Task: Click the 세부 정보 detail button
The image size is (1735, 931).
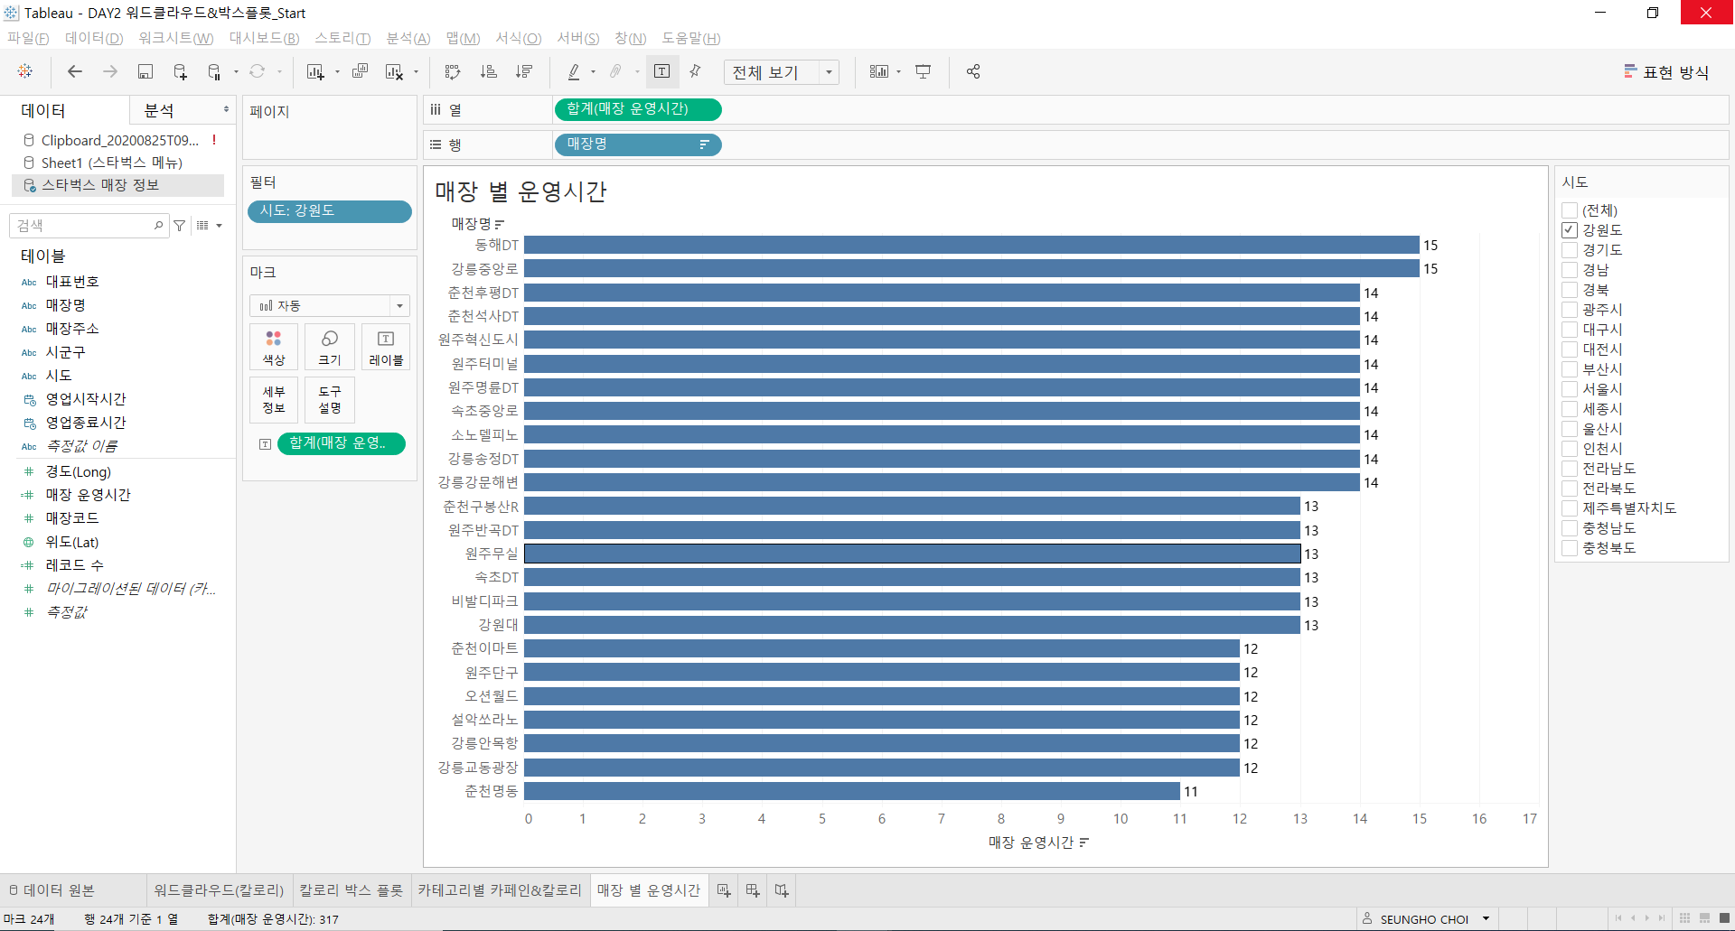Action: [274, 399]
